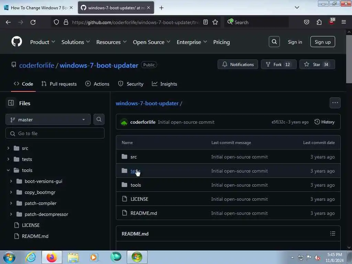Image resolution: width=352 pixels, height=264 pixels.
Task: Expand the Enterprise navigation dropdown
Action: click(192, 42)
